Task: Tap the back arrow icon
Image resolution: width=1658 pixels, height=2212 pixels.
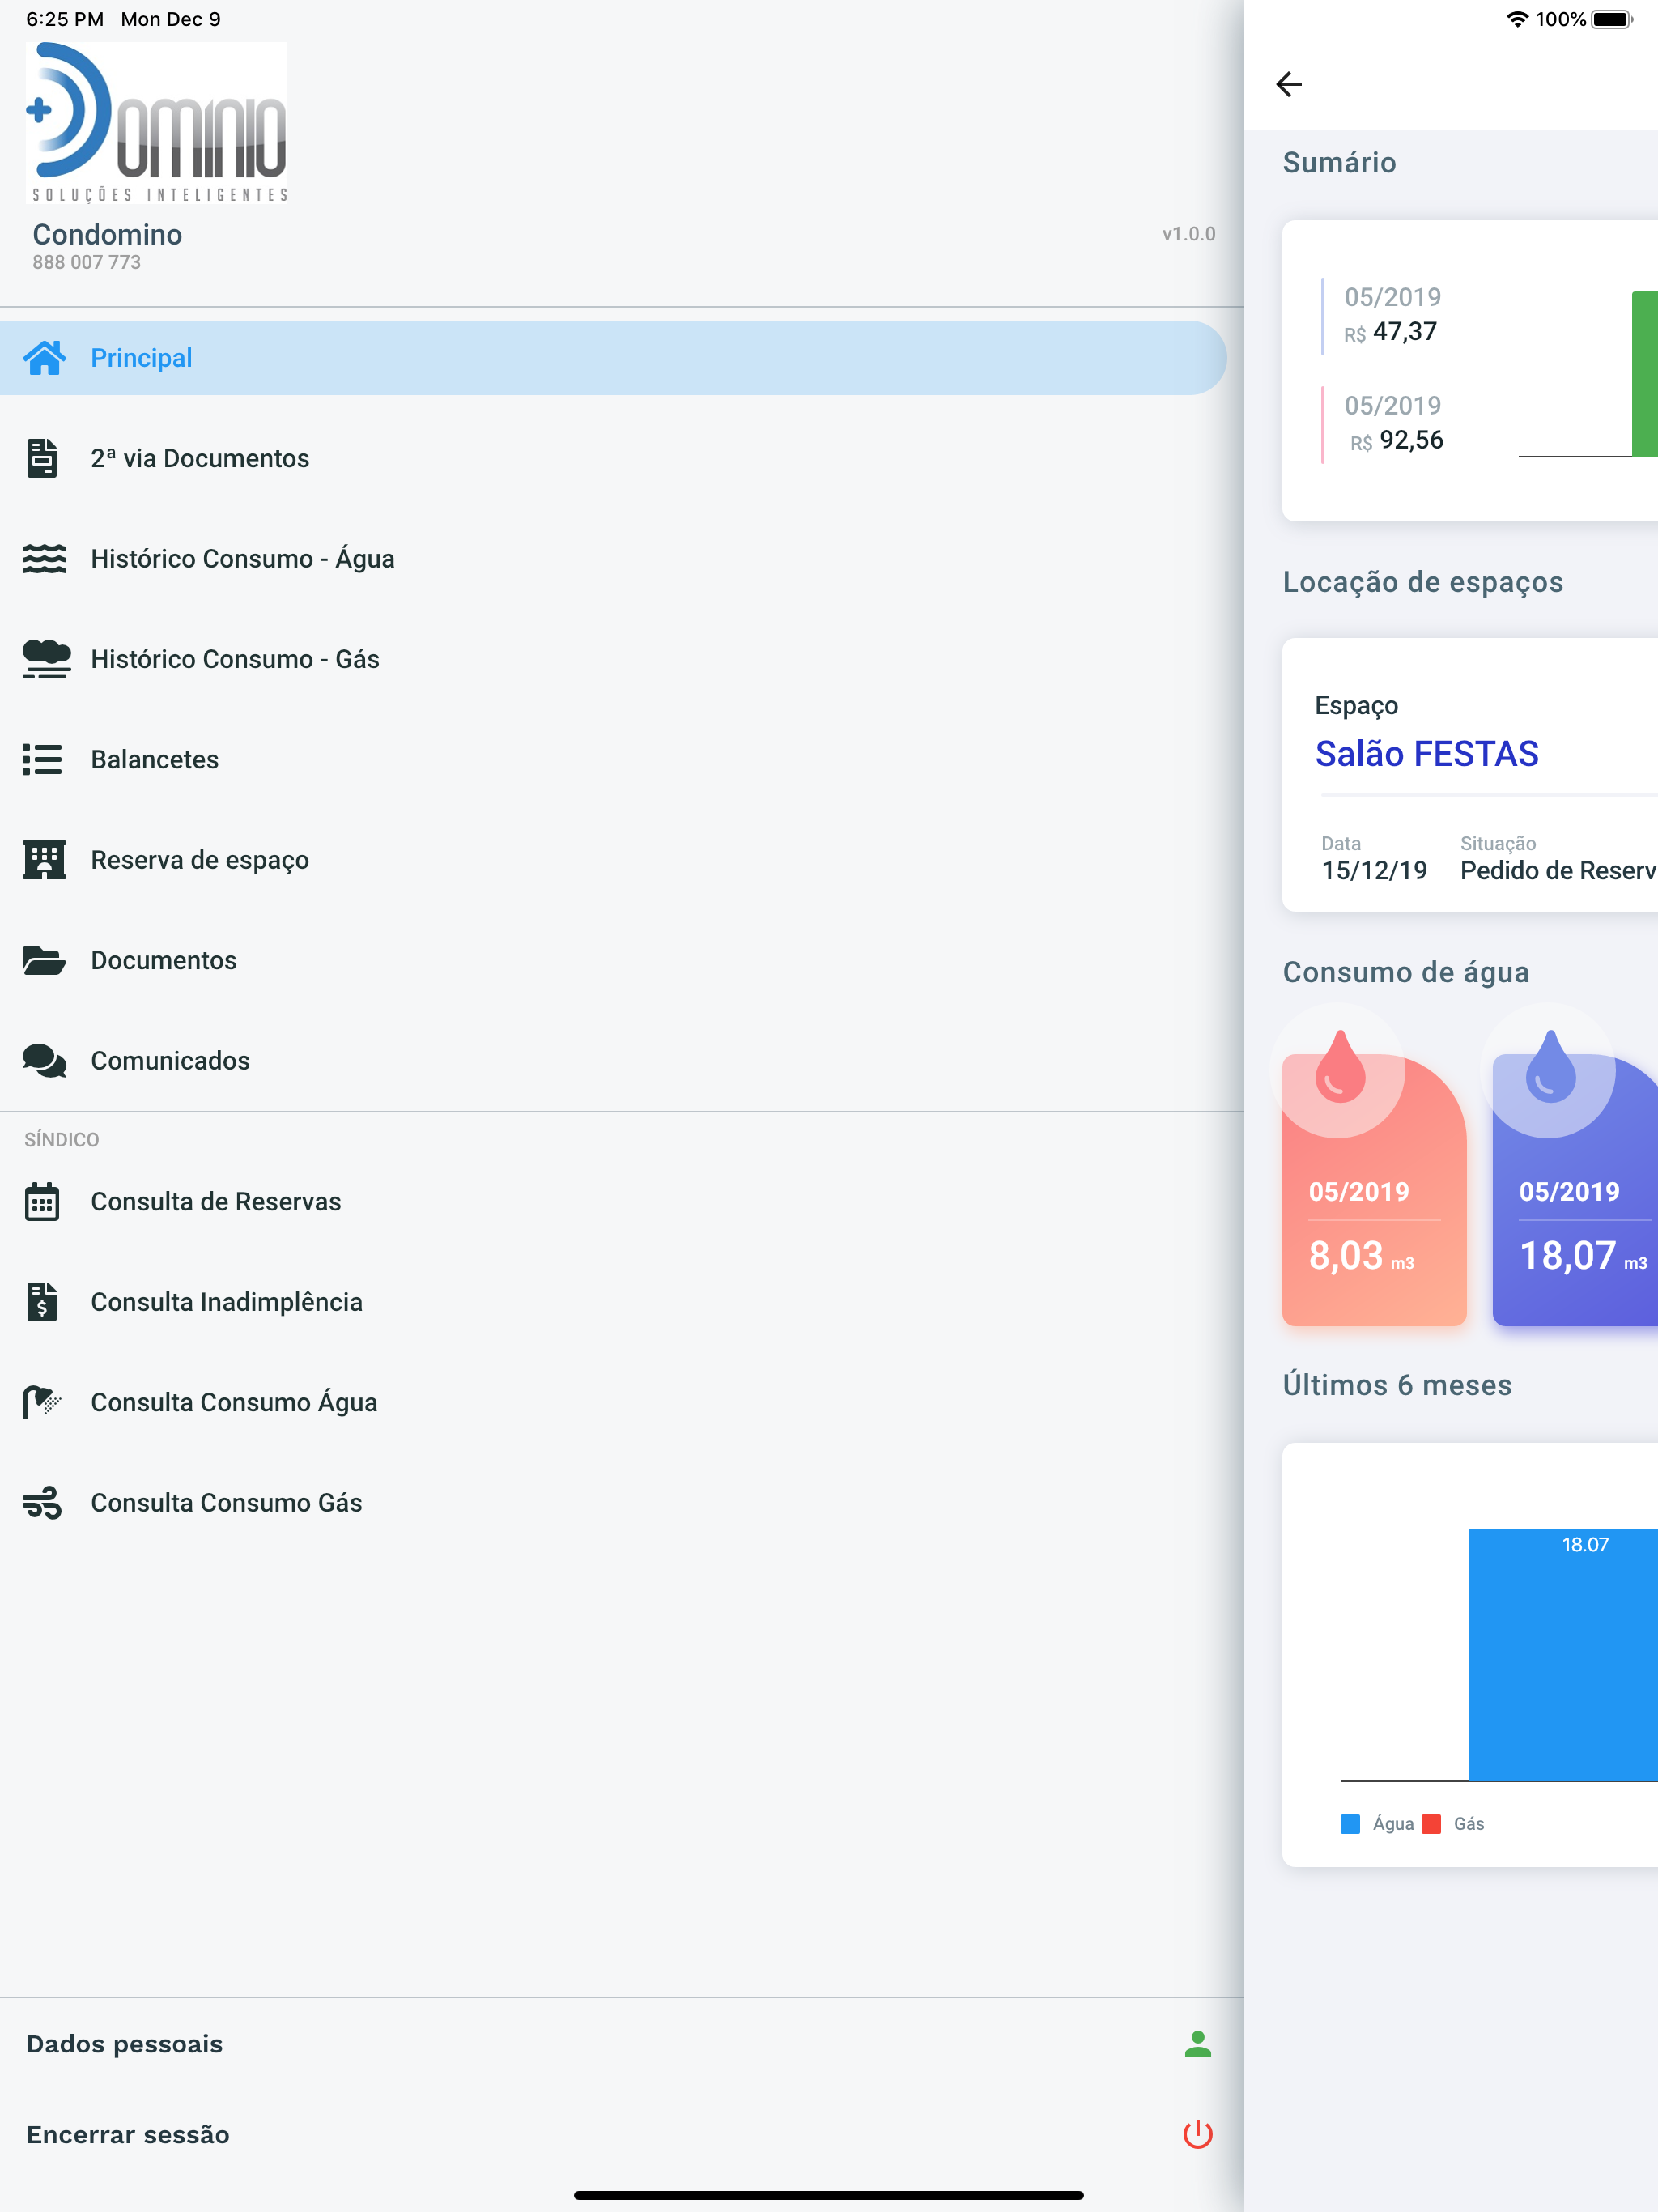Action: 1289,84
